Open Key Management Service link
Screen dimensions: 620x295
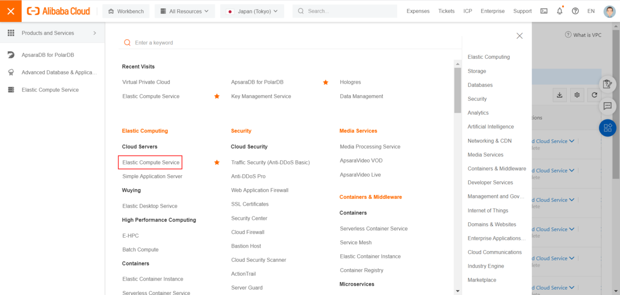click(x=261, y=96)
